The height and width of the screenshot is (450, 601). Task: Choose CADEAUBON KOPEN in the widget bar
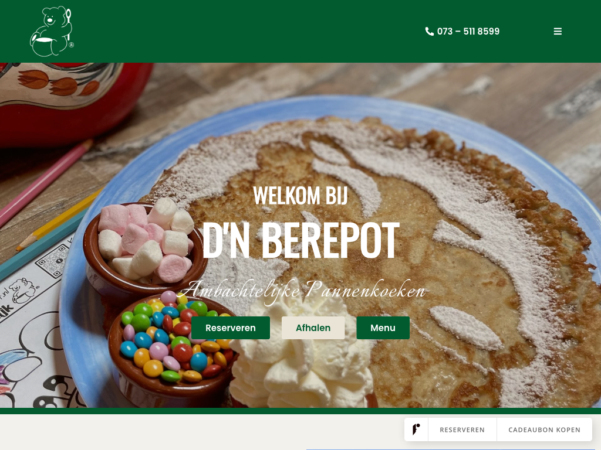pyautogui.click(x=544, y=429)
